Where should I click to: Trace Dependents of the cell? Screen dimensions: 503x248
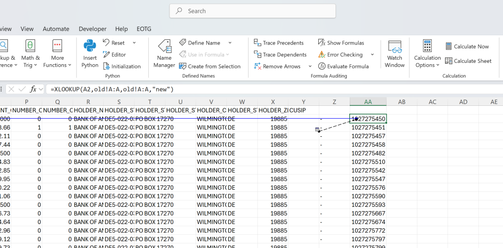[x=280, y=55]
